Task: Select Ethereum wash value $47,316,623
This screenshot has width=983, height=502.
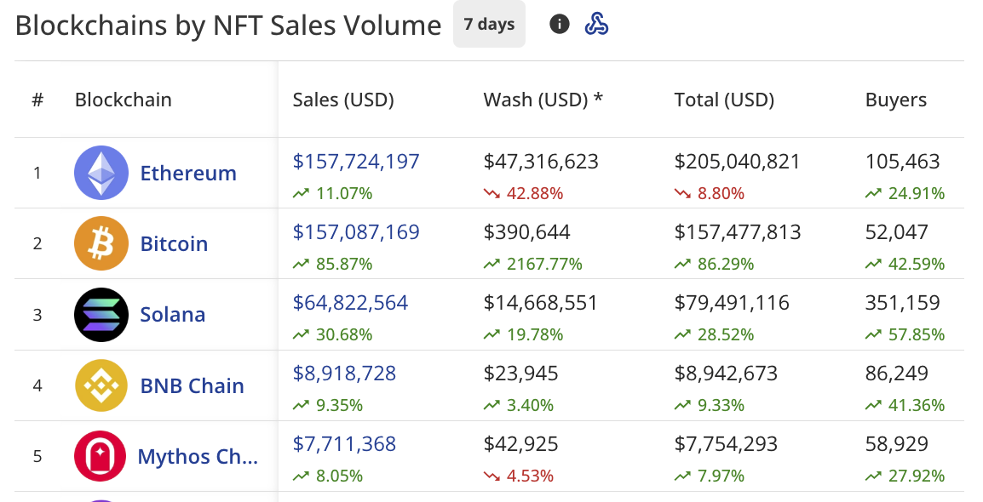Action: click(x=541, y=162)
